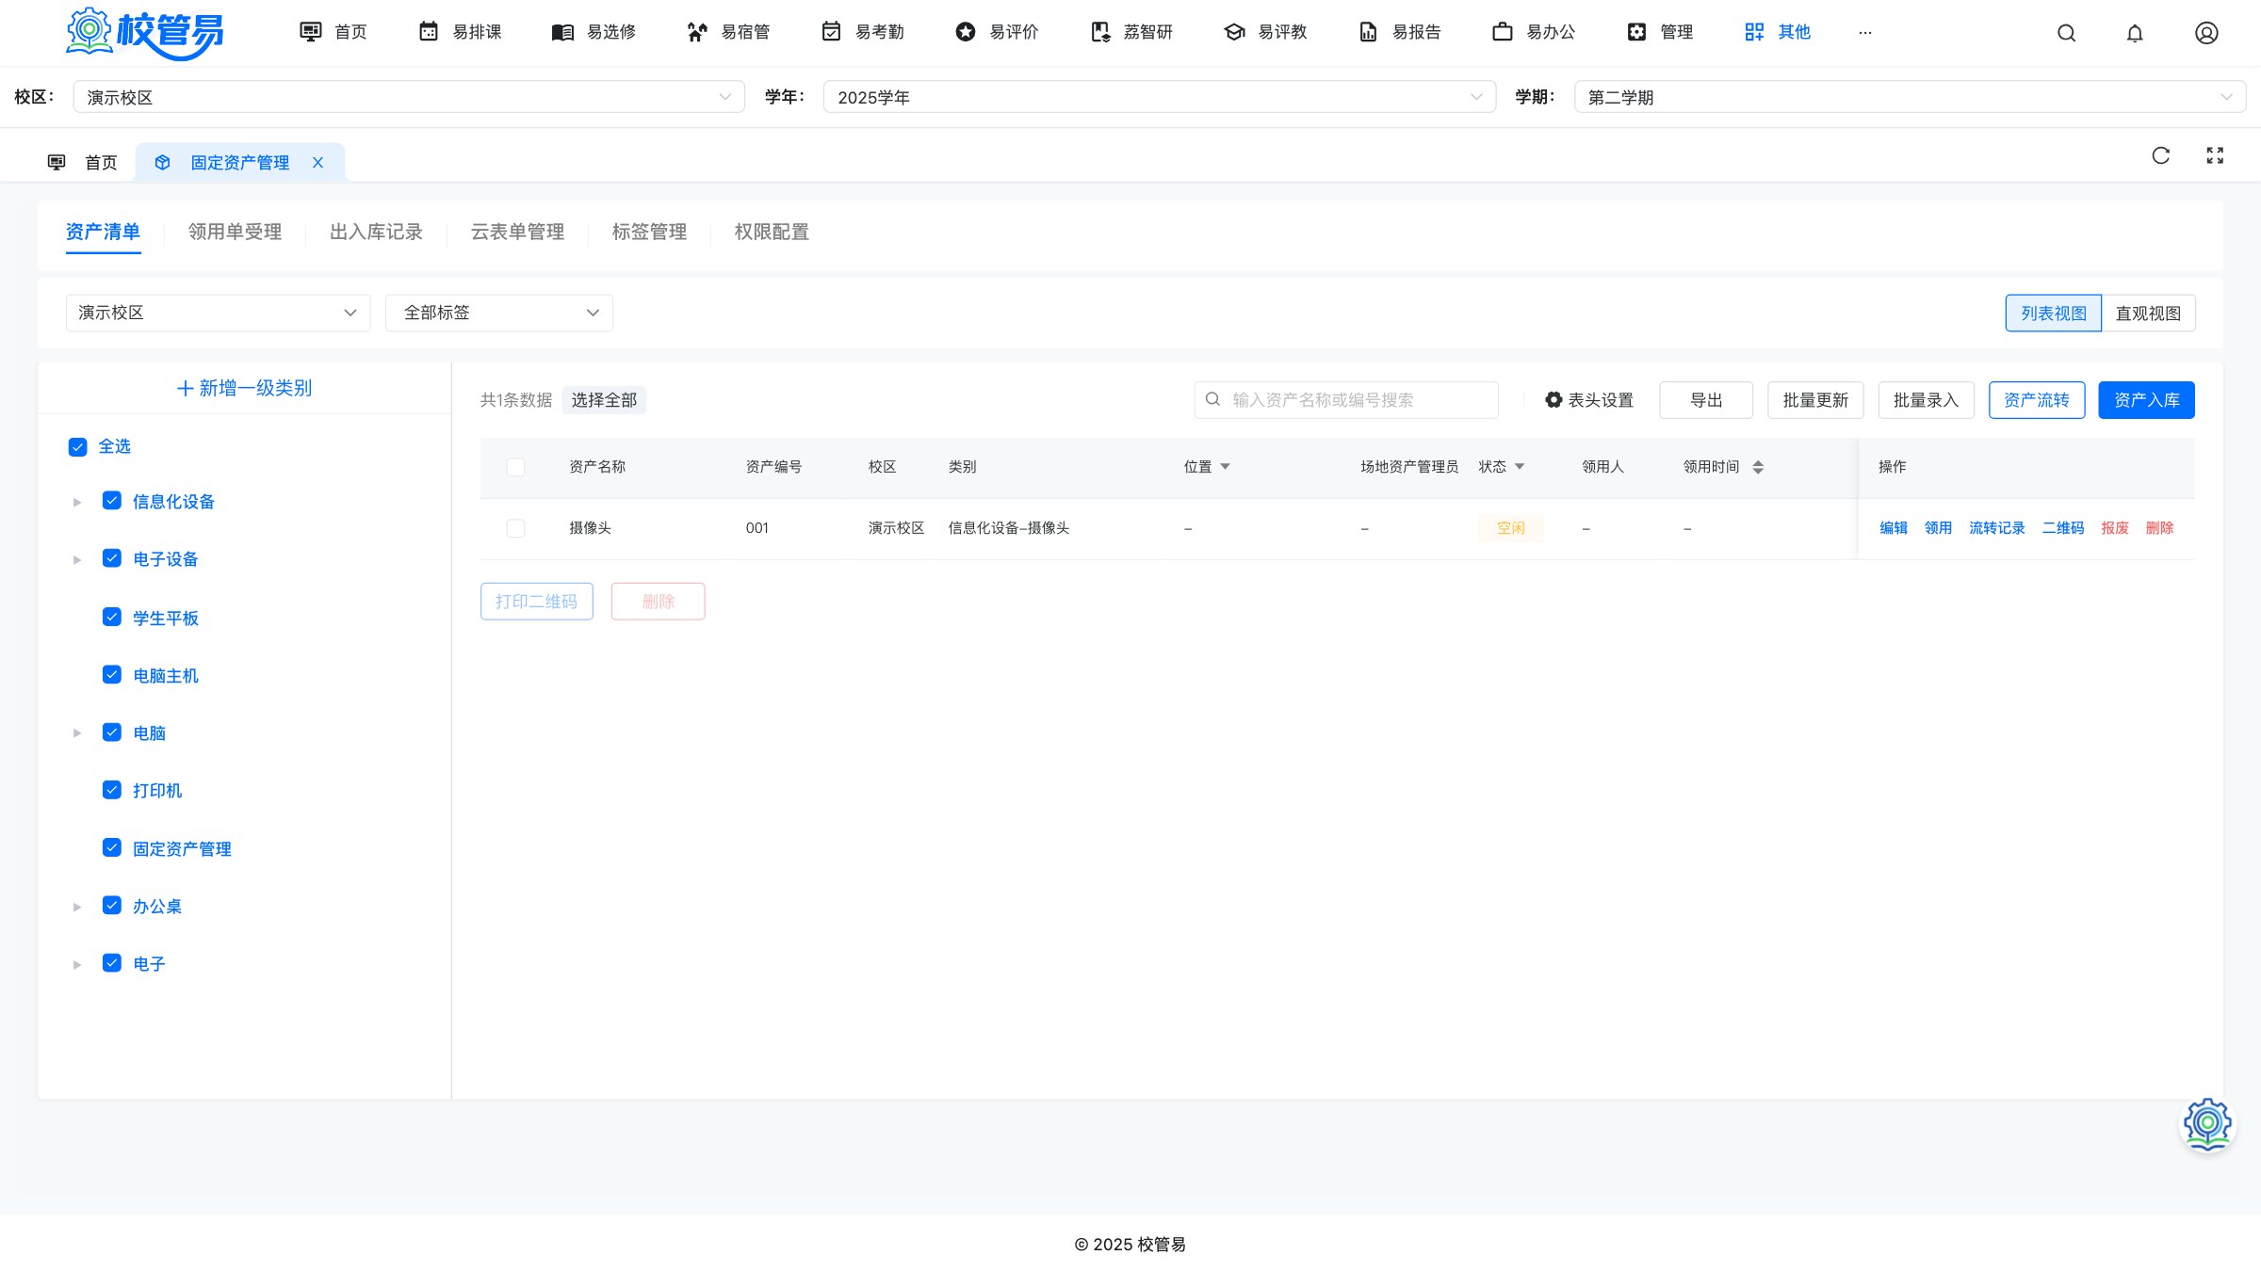The image size is (2261, 1271).
Task: Click the 资产入库 button
Action: (x=2146, y=400)
